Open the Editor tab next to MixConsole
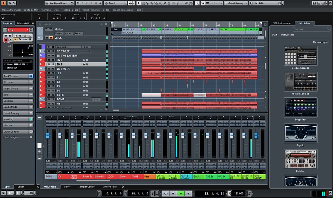 pyautogui.click(x=67, y=187)
